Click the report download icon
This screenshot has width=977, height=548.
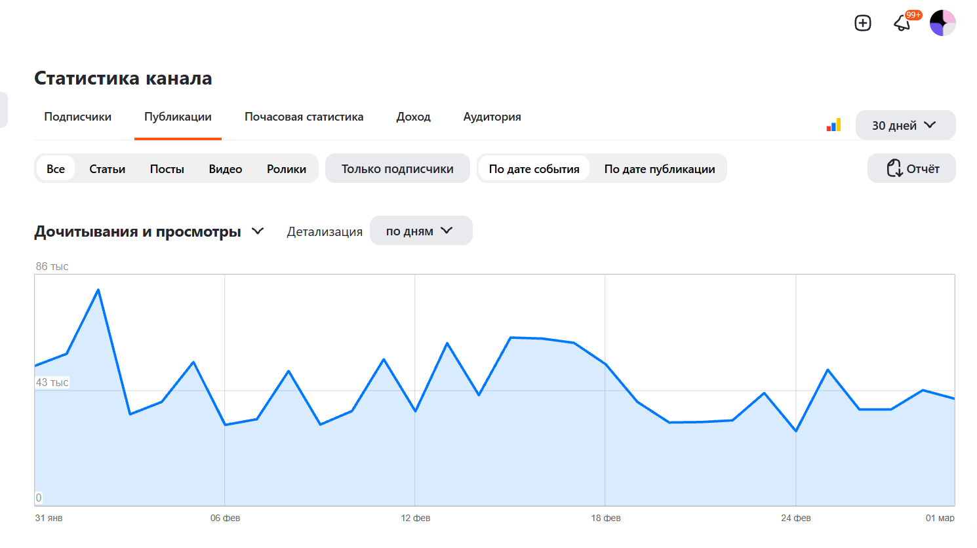pyautogui.click(x=895, y=168)
